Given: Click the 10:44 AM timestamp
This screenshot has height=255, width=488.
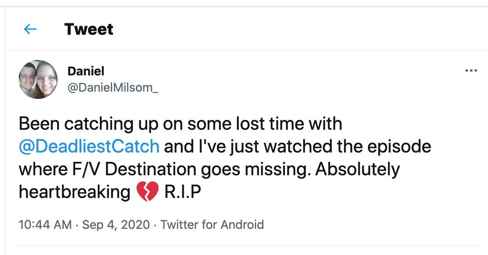Looking at the screenshot, I should pos(45,225).
